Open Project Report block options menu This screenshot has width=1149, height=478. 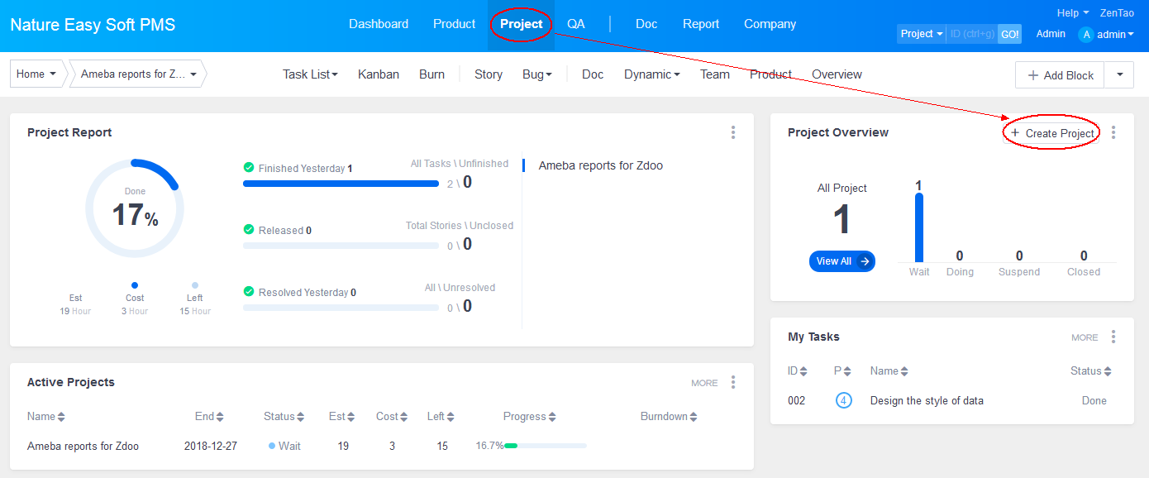(733, 132)
